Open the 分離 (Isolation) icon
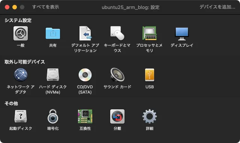 coord(117,116)
